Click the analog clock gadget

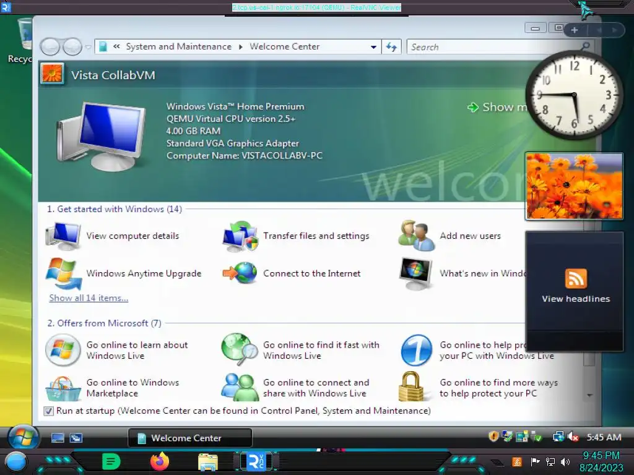pyautogui.click(x=574, y=96)
